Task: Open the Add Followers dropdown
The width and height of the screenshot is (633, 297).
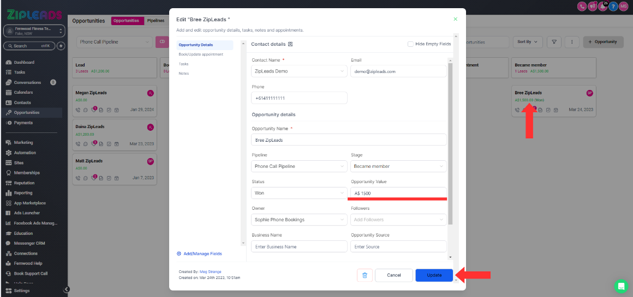Action: 398,220
